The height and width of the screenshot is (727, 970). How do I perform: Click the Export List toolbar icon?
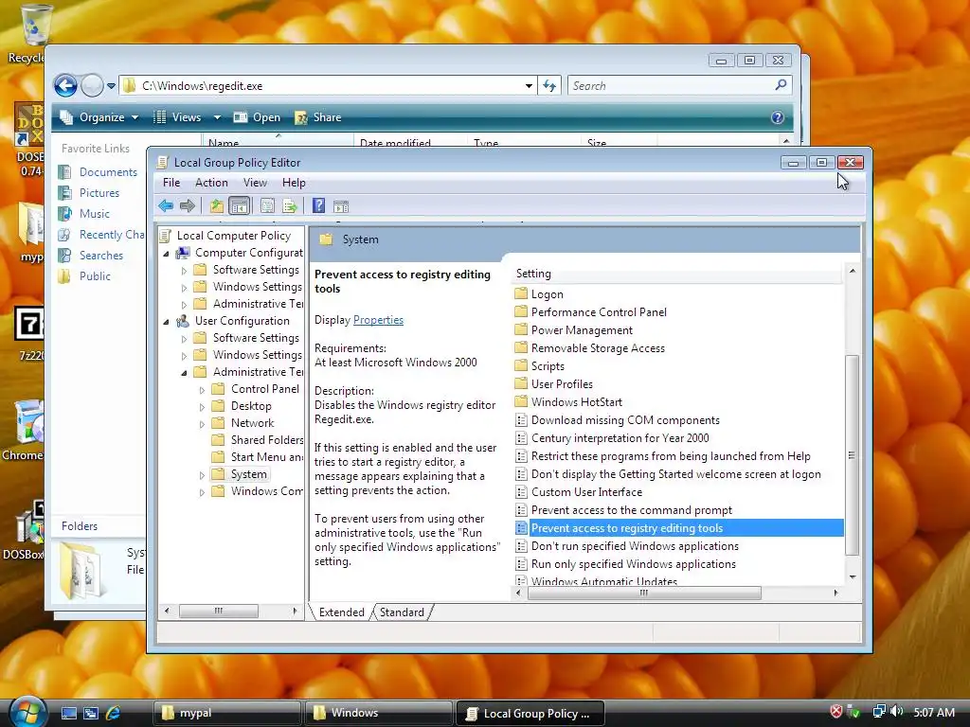point(290,205)
